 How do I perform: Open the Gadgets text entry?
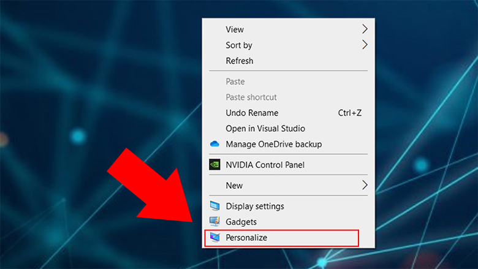click(x=241, y=222)
